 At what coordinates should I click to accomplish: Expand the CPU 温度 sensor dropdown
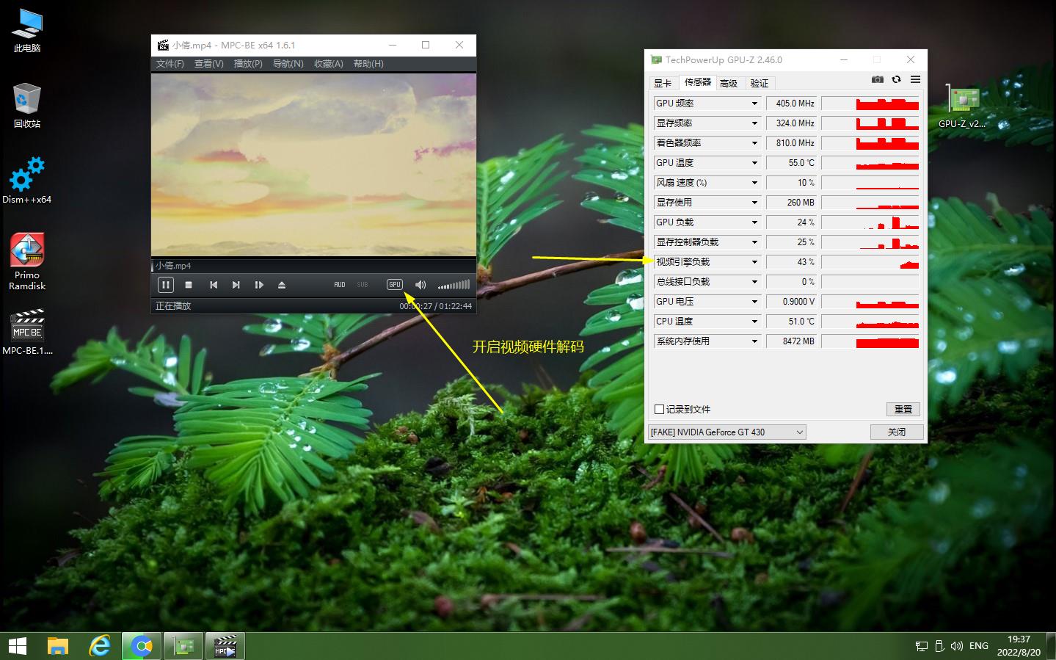(754, 322)
